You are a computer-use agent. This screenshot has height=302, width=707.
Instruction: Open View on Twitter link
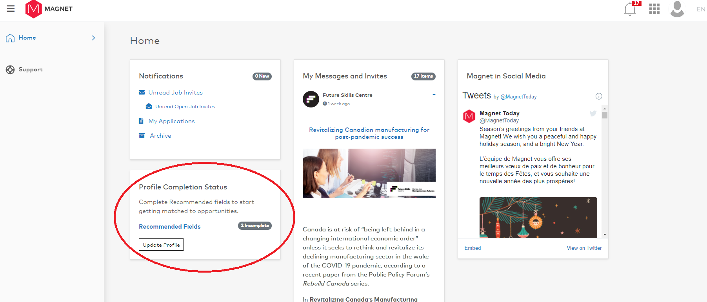[584, 248]
